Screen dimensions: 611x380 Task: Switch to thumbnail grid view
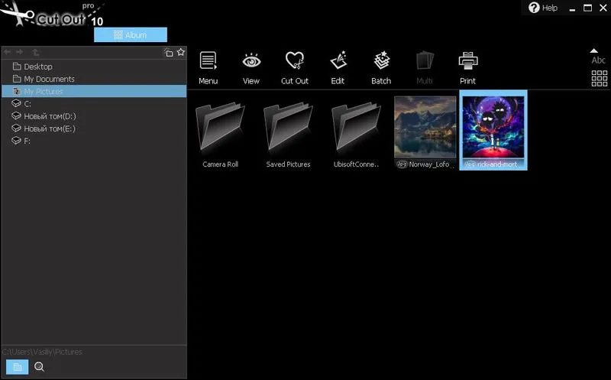tap(600, 79)
